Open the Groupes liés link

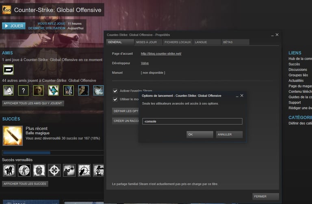coord(298,75)
